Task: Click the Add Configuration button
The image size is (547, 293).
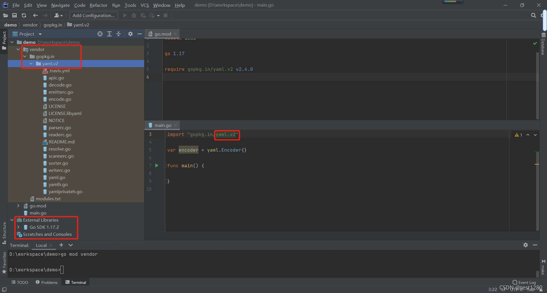Action: click(94, 15)
